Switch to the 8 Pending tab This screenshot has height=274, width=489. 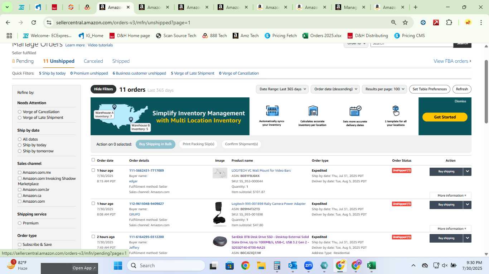[x=23, y=61]
